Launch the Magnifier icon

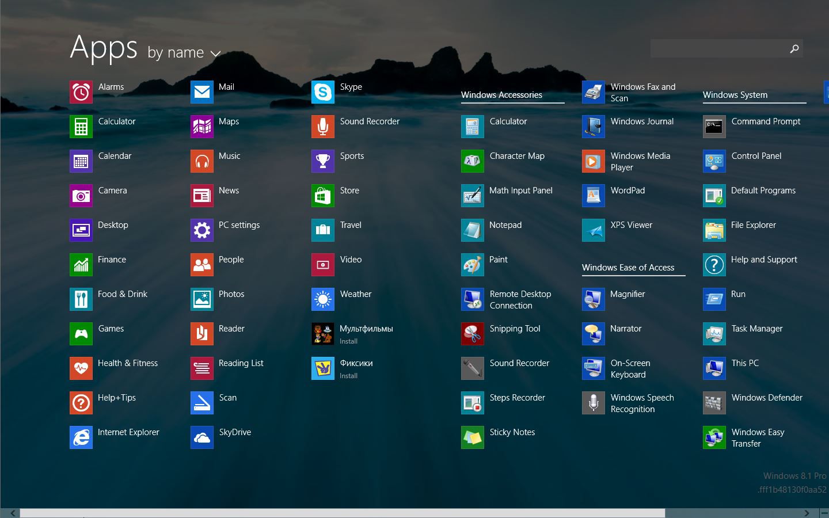click(x=594, y=299)
